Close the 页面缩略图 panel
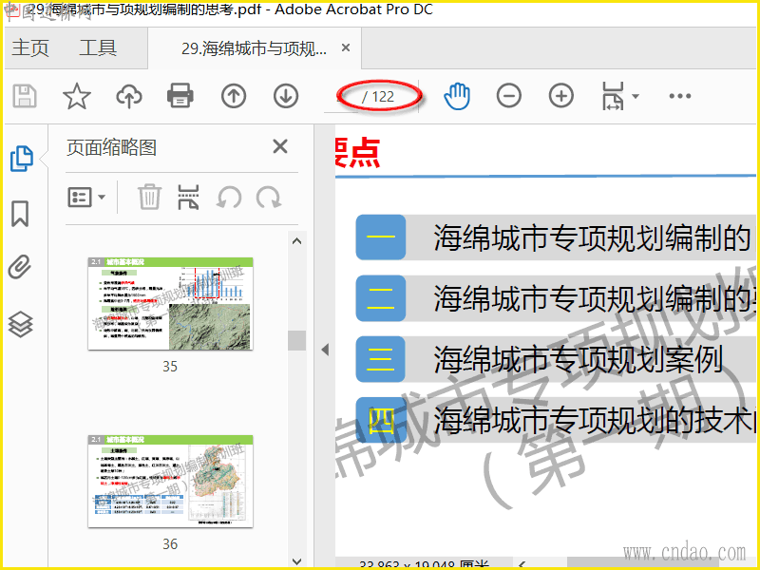This screenshot has width=760, height=570. [x=280, y=146]
